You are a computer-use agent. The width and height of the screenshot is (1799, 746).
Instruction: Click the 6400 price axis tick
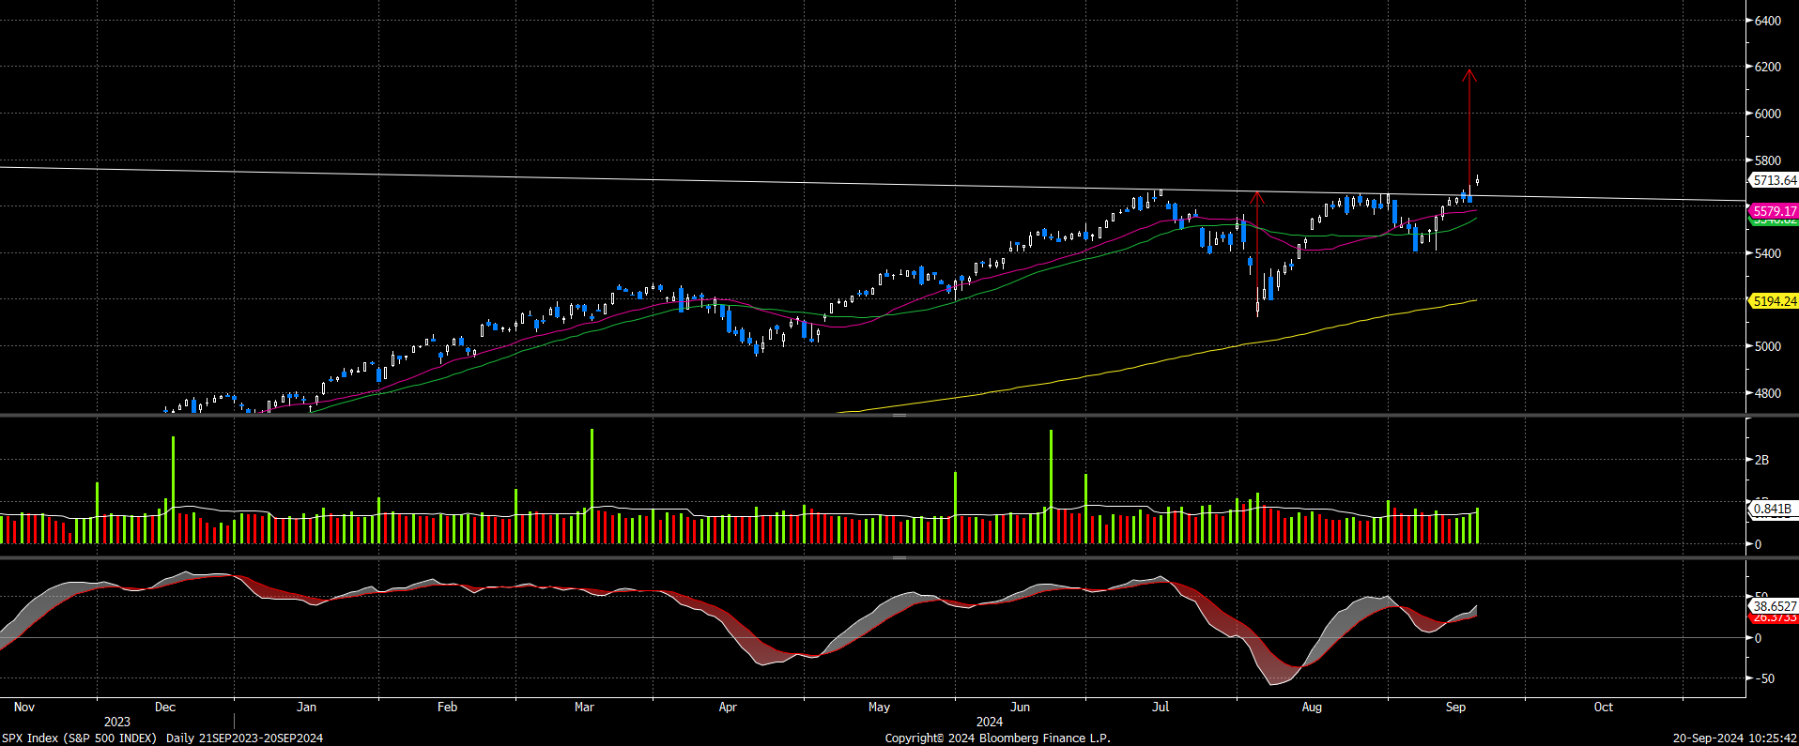1767,21
